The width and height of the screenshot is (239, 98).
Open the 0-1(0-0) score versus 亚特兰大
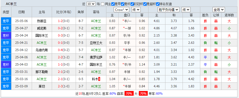[64, 43]
